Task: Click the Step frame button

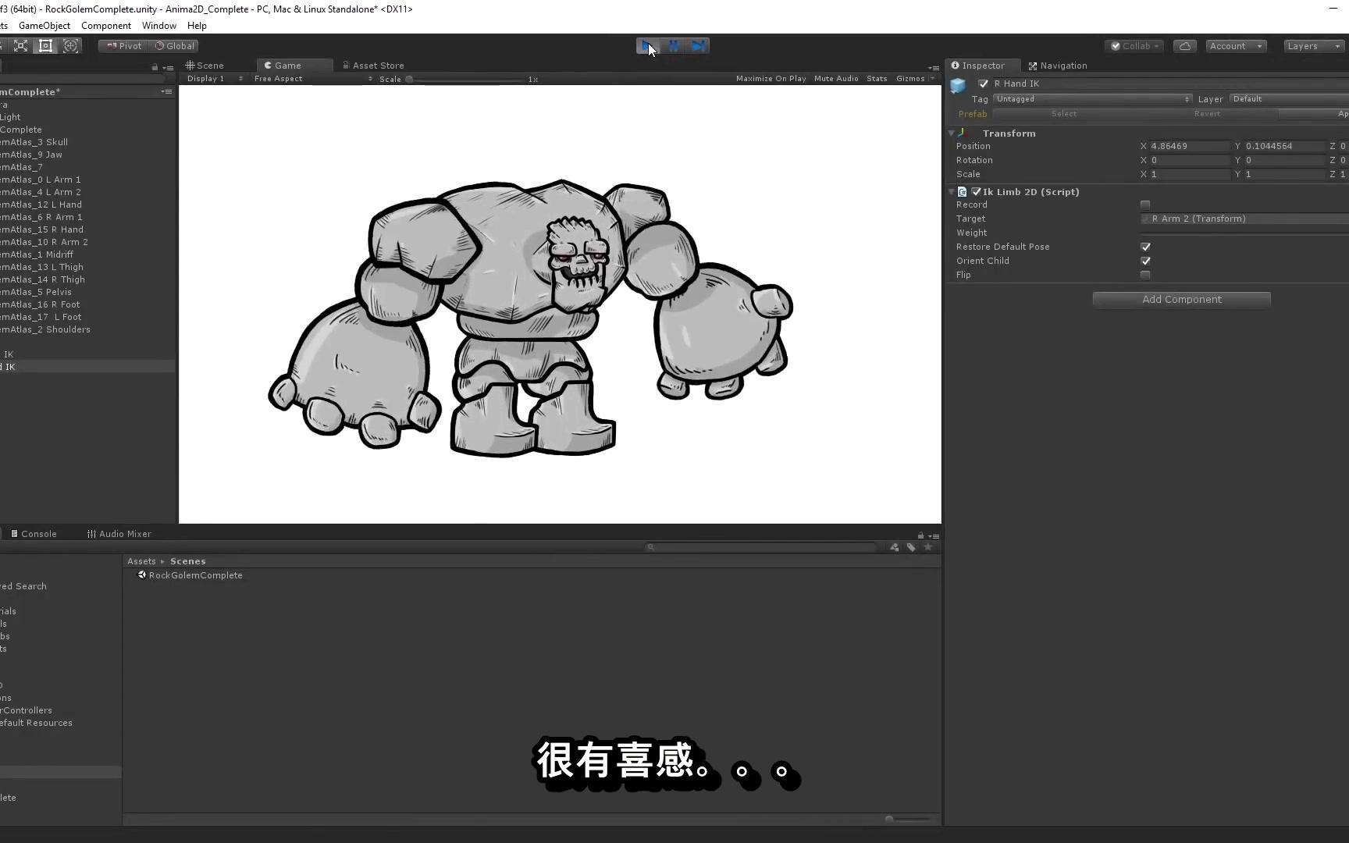Action: coord(697,46)
